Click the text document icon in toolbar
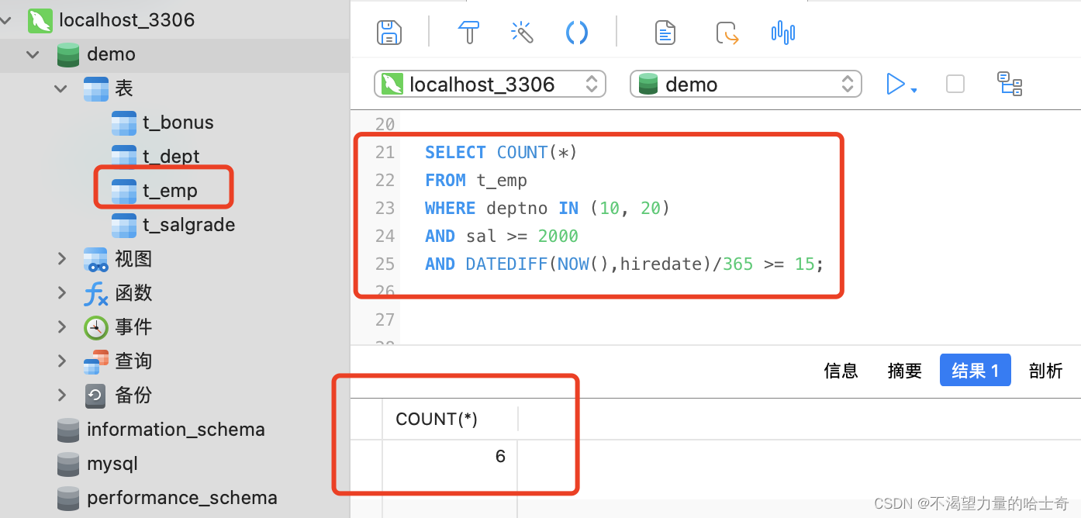 [x=665, y=33]
